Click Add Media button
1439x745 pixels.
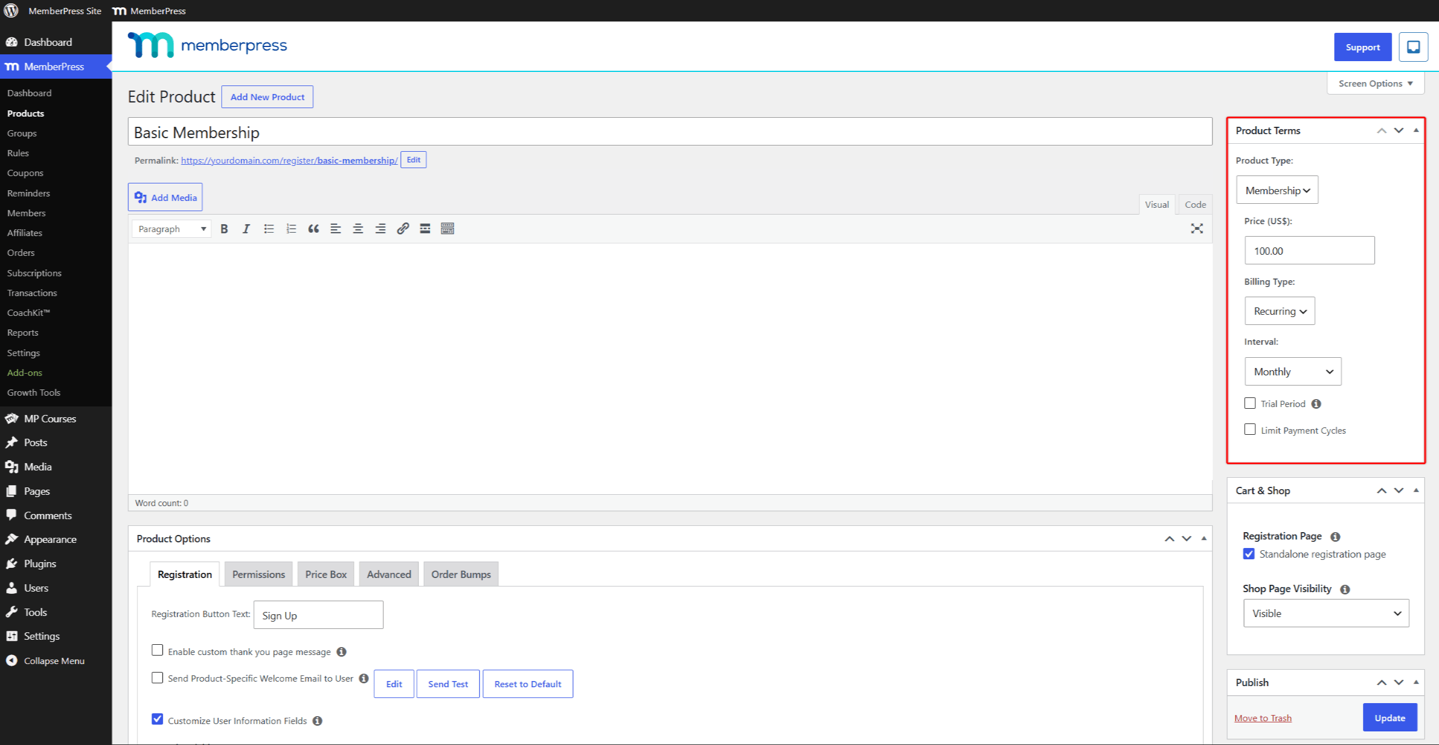click(165, 198)
